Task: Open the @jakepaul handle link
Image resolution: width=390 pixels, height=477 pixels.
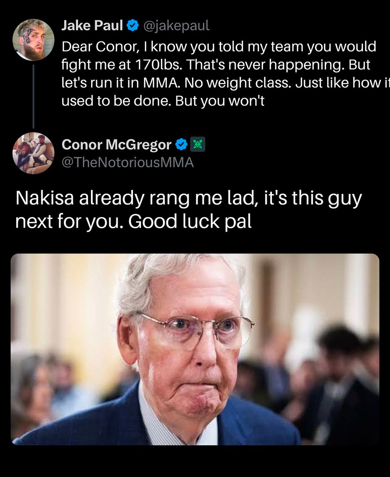Action: [176, 26]
